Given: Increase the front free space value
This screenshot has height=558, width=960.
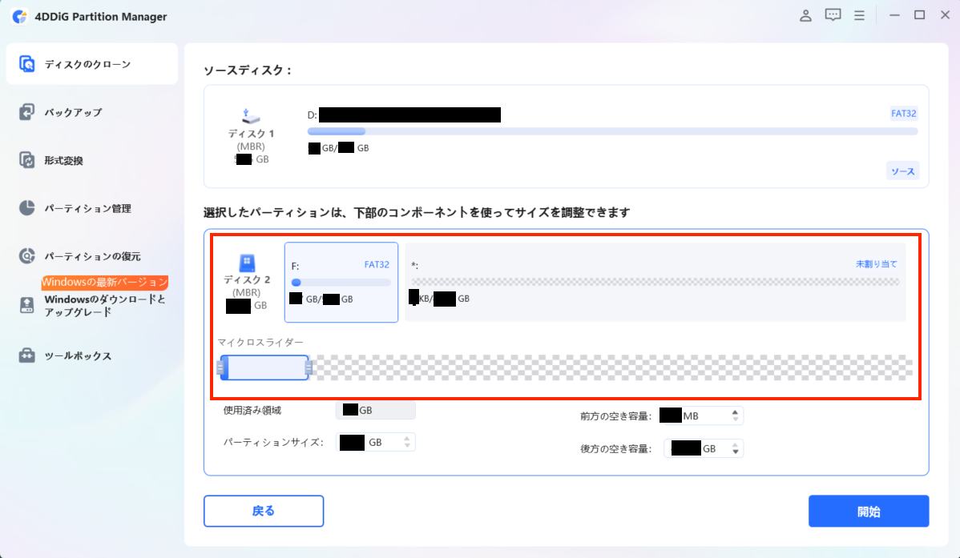Looking at the screenshot, I should tap(735, 412).
